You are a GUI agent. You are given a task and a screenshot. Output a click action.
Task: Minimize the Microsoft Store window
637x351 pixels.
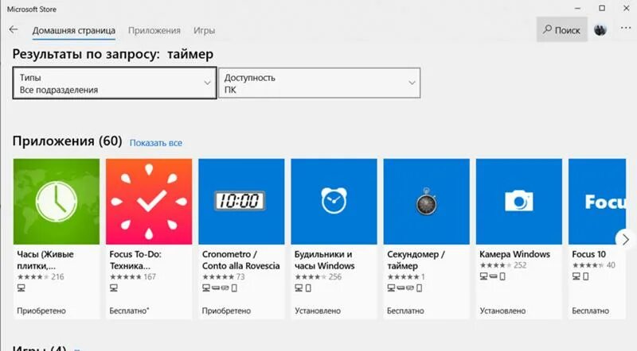tap(578, 9)
